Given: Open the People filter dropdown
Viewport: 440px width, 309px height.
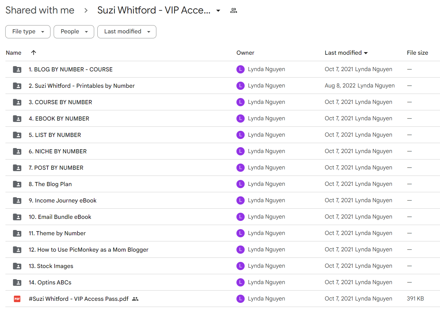Looking at the screenshot, I should [x=74, y=32].
